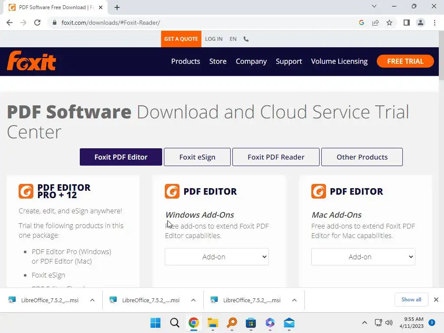Open clock and date in taskbar

411,323
